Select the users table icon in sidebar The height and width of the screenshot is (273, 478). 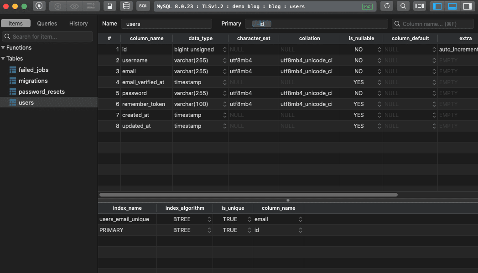coord(12,103)
